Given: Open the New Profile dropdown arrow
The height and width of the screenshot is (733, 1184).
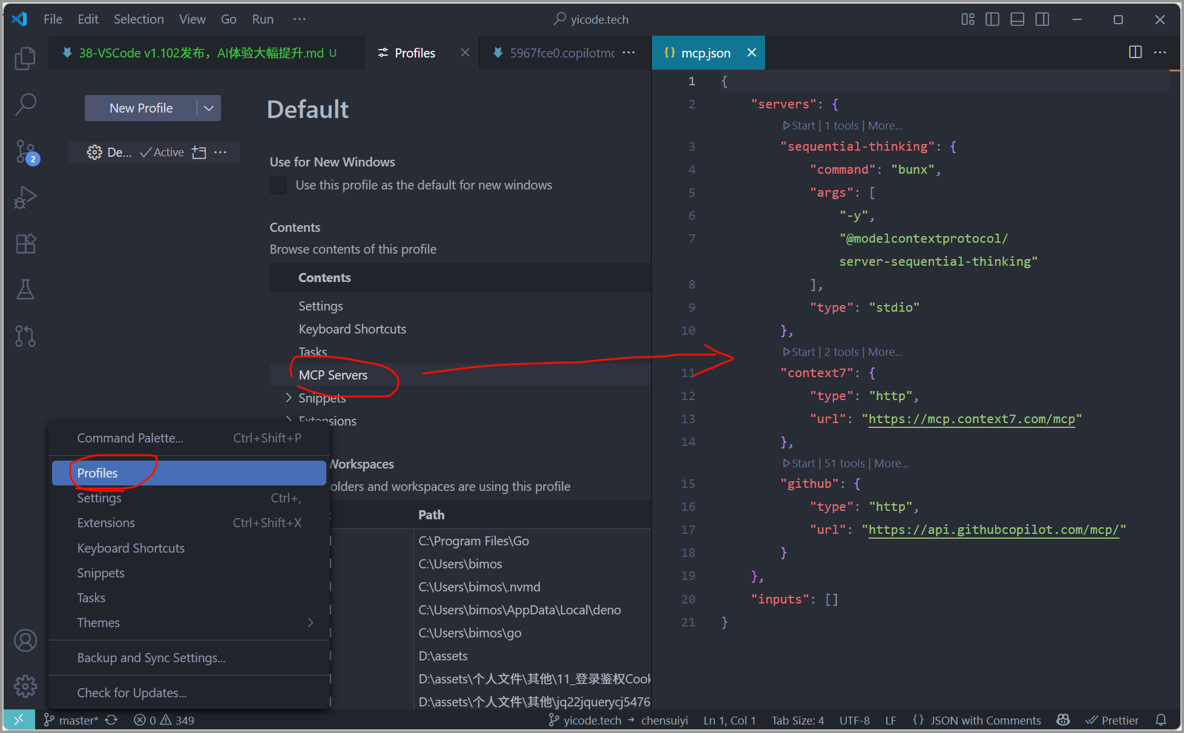Looking at the screenshot, I should click(x=209, y=108).
